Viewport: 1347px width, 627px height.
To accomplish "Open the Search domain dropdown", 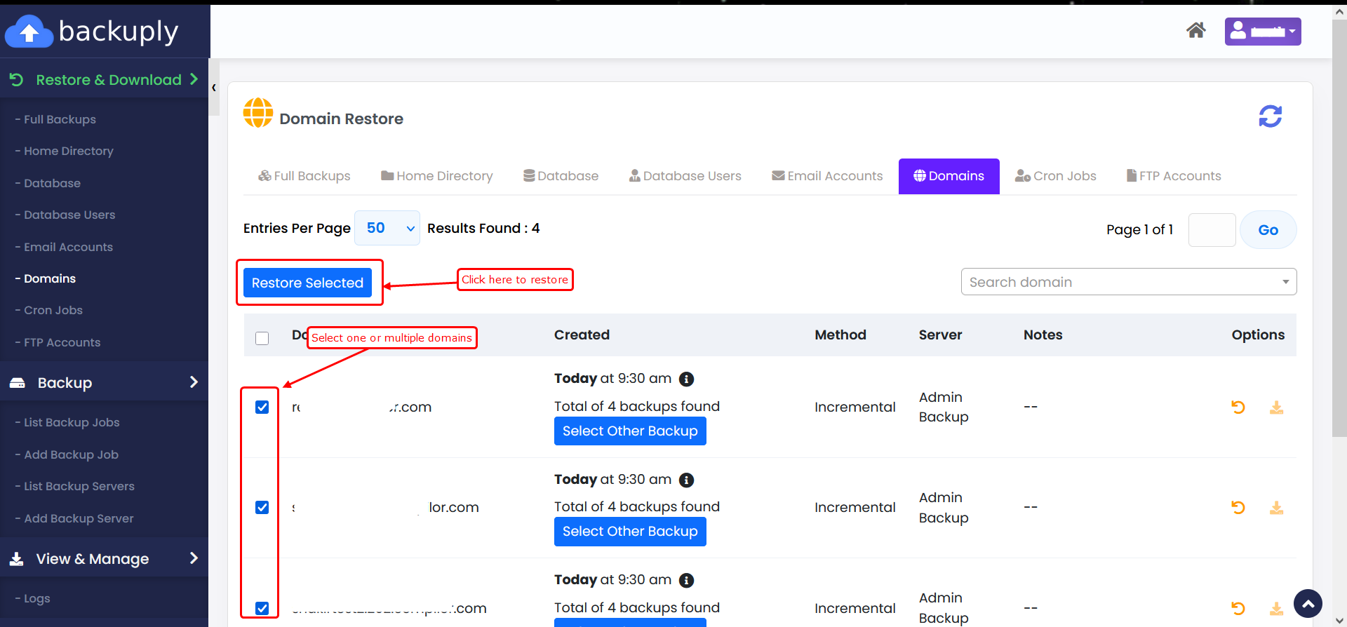I will pos(1128,282).
